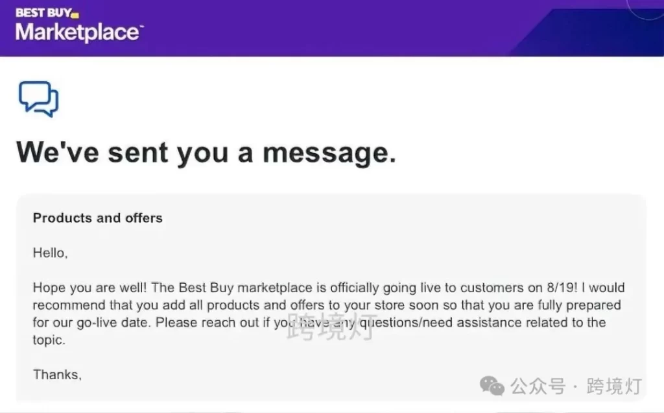Screen dimensions: 664x413
Task: Click the "Thanks," closing line
Action: [57, 375]
